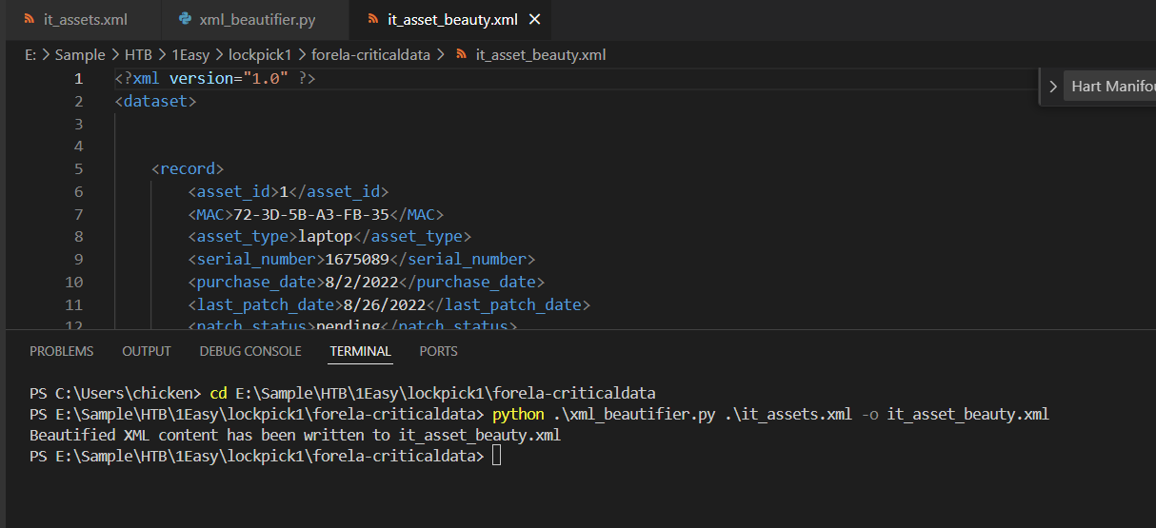Click the XML file icon on it_assets.xml tab
The width and height of the screenshot is (1156, 528).
[x=29, y=19]
